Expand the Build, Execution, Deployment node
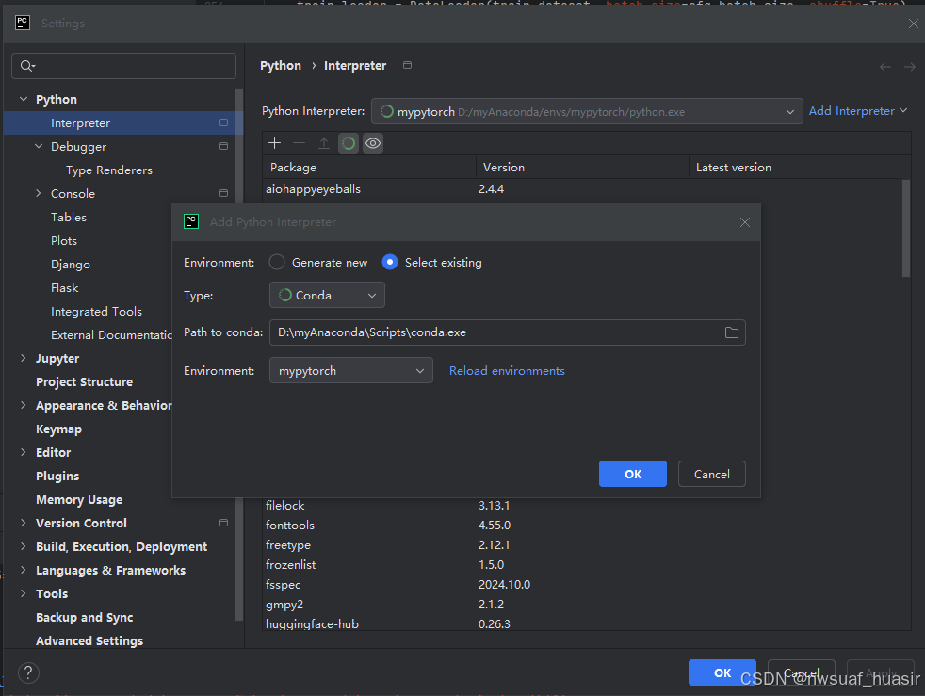Viewport: 925px width, 696px height. point(24,546)
